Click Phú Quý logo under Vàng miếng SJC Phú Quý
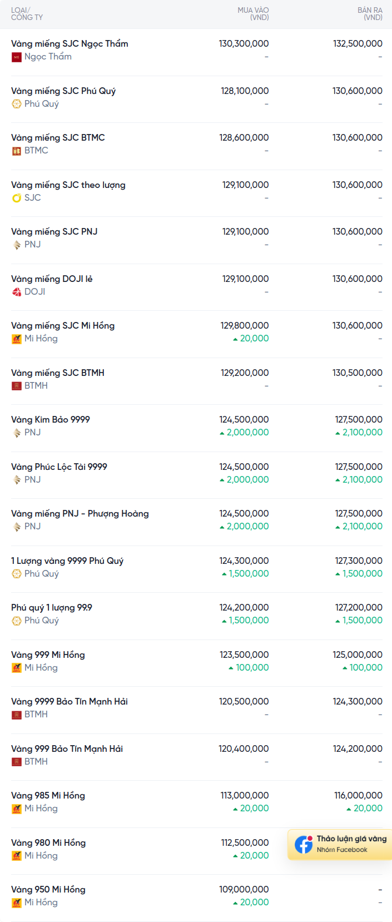Viewport: 392px width, 922px height. [17, 104]
